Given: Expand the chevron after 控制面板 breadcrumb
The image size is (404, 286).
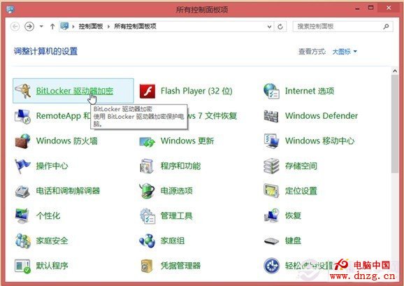Looking at the screenshot, I should pos(108,27).
